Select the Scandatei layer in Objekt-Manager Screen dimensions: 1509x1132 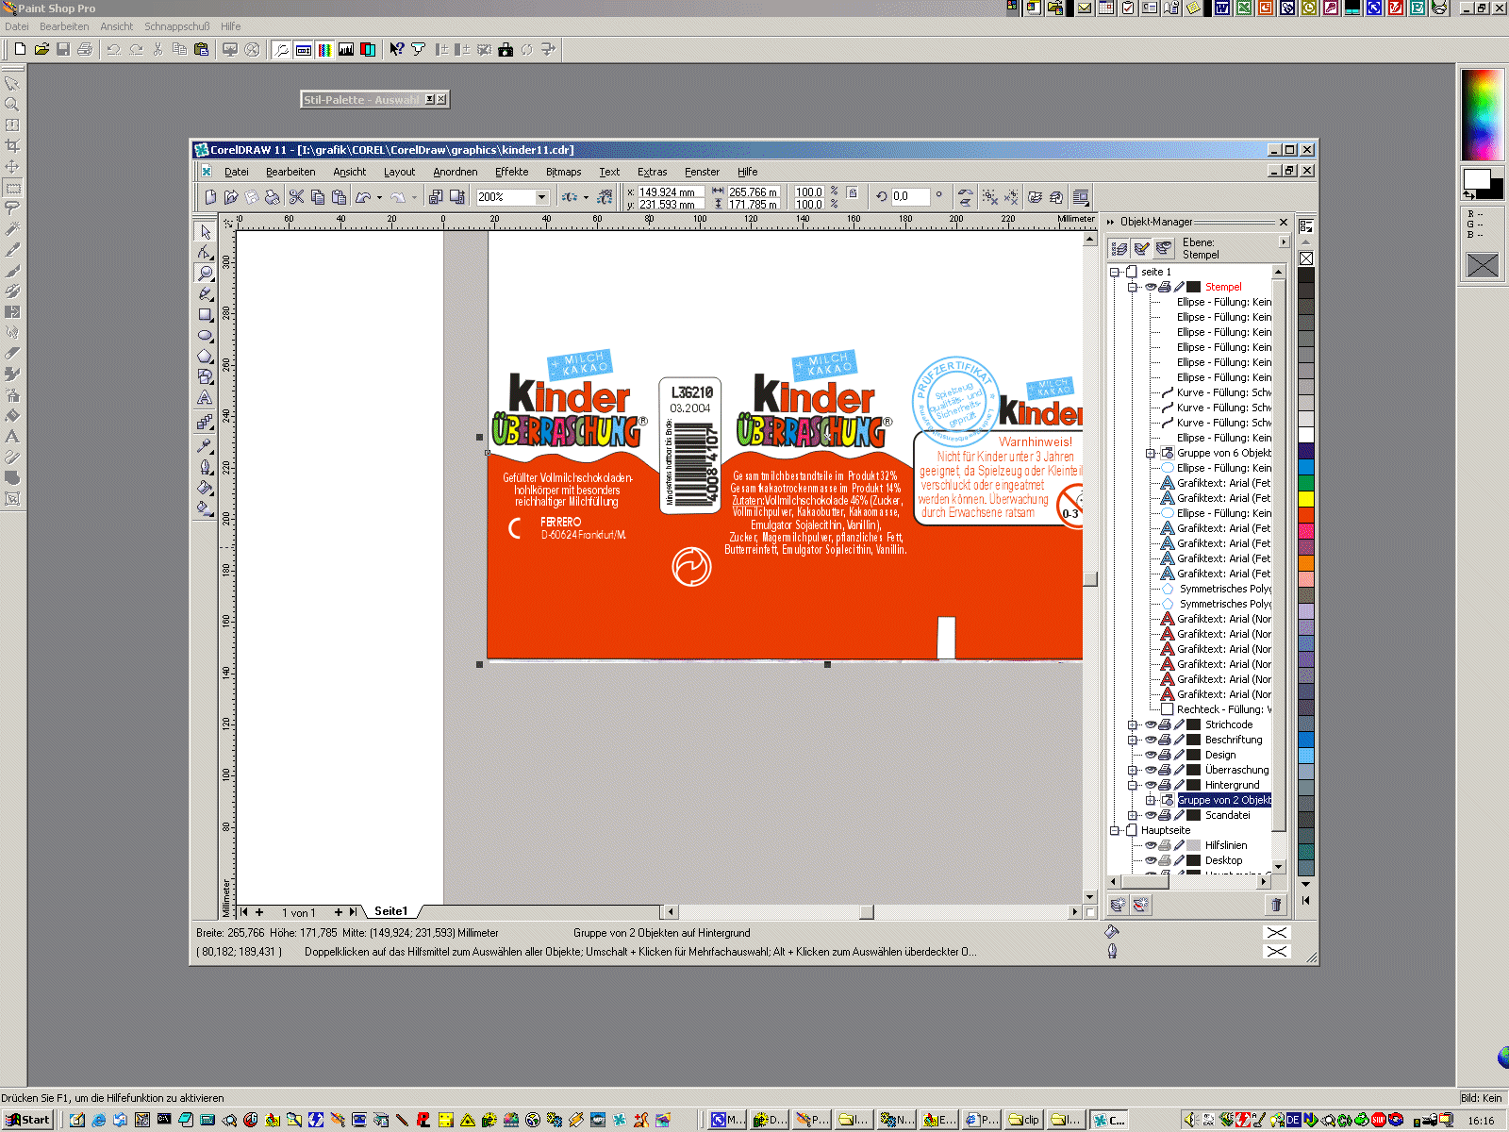click(x=1227, y=815)
